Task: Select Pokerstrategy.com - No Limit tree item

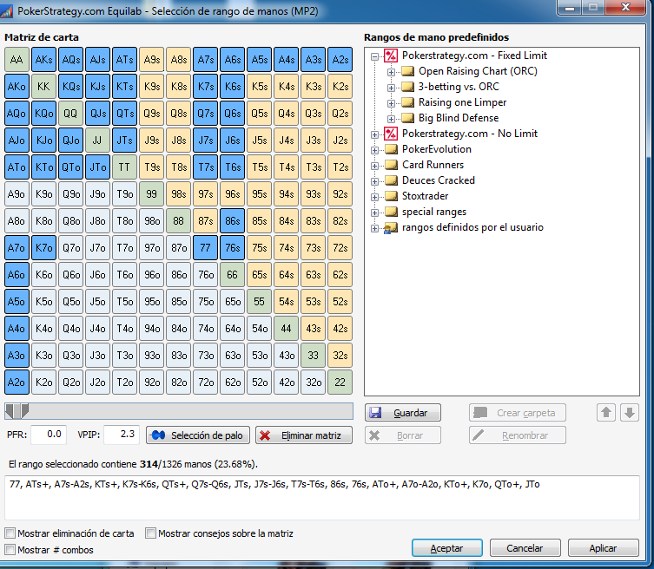Action: coord(470,134)
